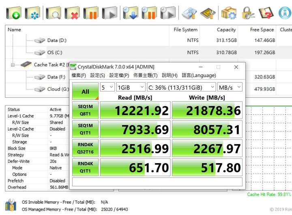Screen dimensions: 292x215
Task: Select the Cache Task #2 row
Action: tap(45, 64)
